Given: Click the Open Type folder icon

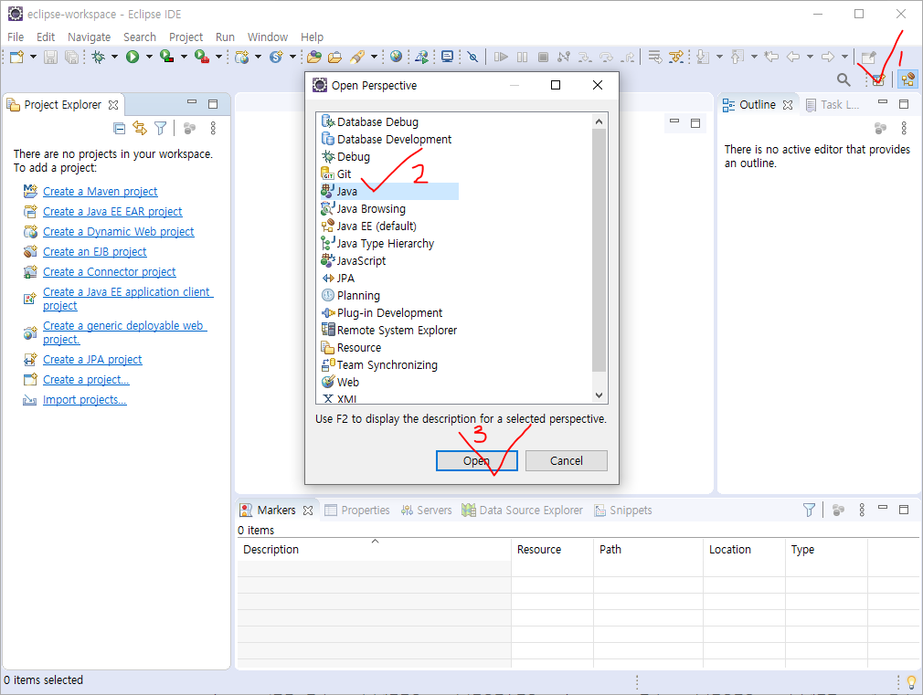Looking at the screenshot, I should 314,58.
